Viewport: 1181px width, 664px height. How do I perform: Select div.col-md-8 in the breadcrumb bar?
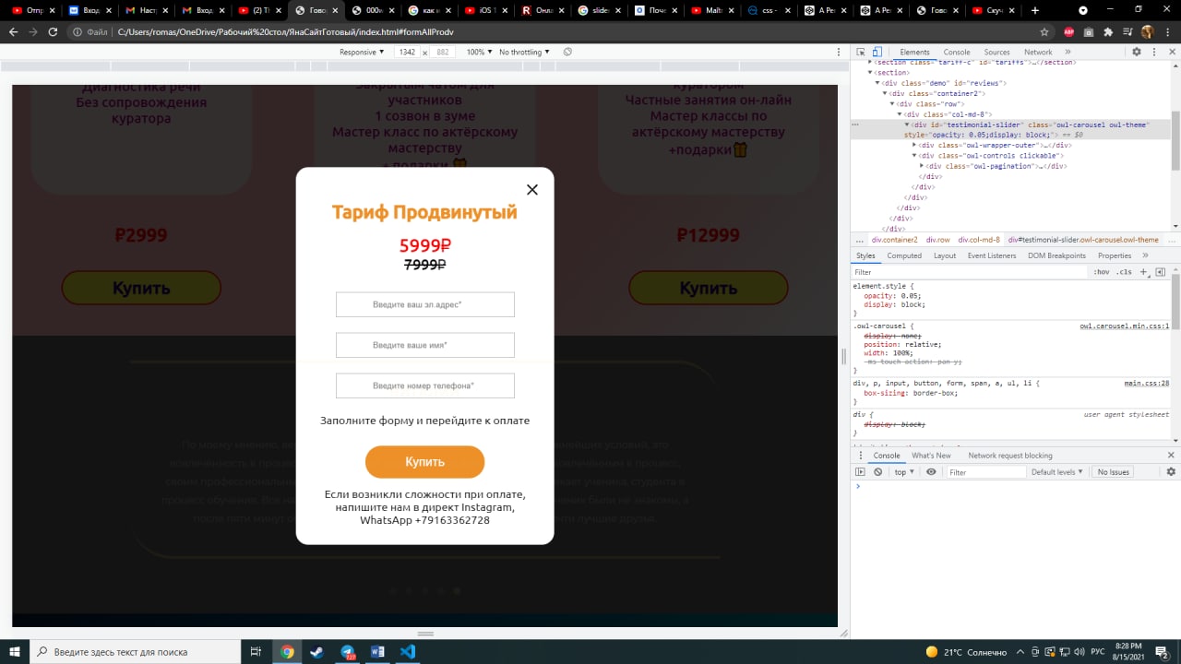(x=979, y=240)
